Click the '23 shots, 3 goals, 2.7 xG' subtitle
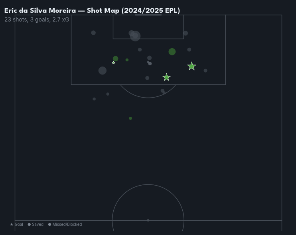 point(37,20)
